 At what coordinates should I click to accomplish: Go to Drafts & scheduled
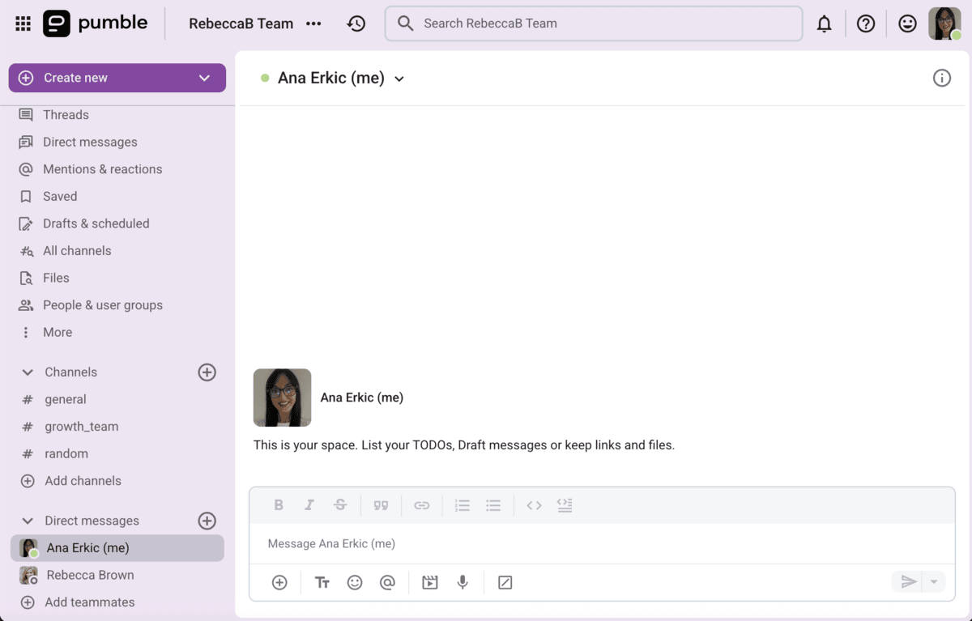coord(96,223)
